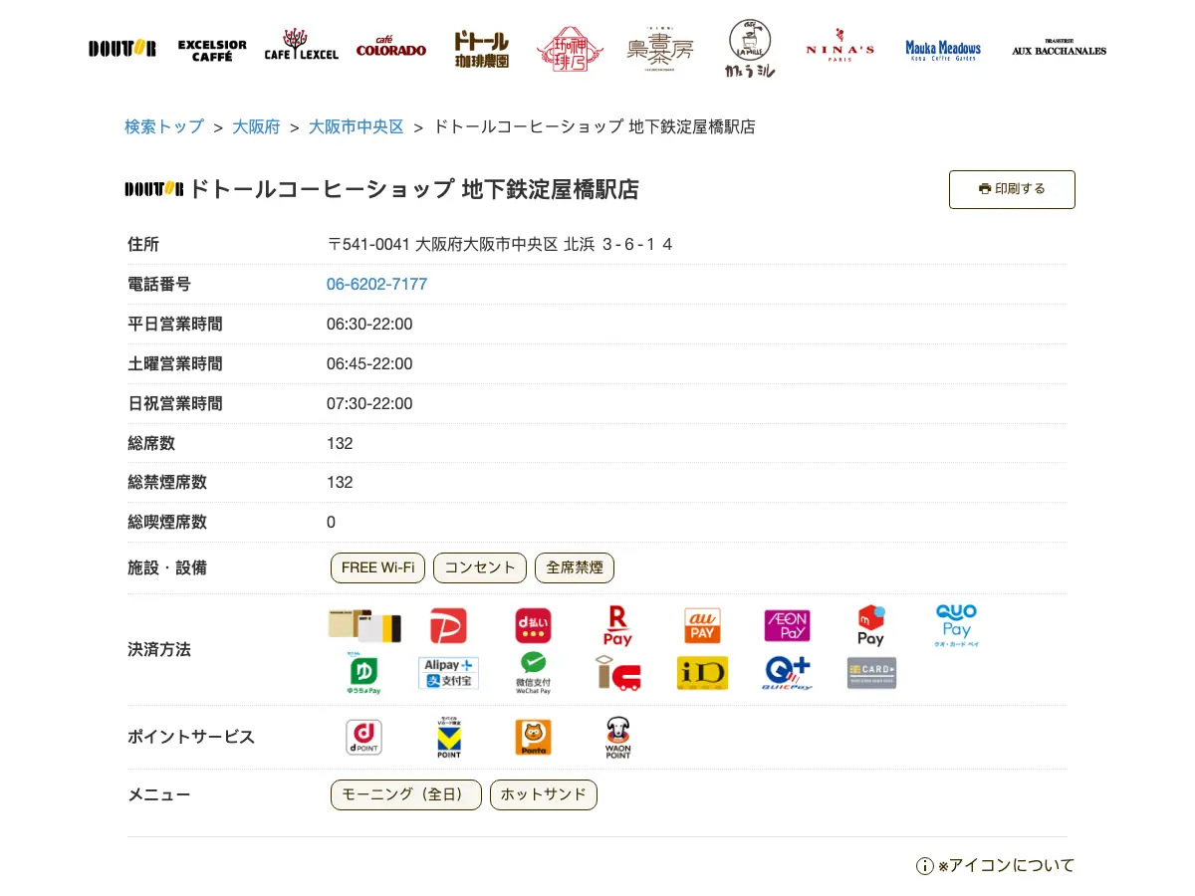Select the V POINT icon
The width and height of the screenshot is (1195, 896).
tap(449, 738)
